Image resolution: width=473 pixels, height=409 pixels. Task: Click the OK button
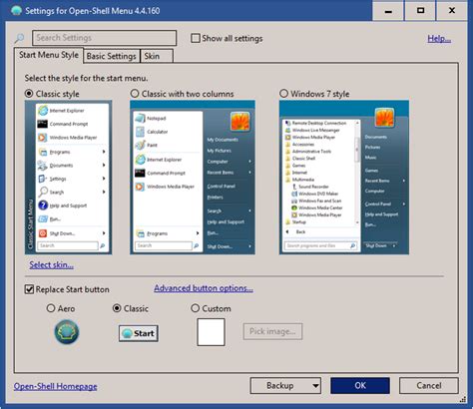pyautogui.click(x=360, y=386)
